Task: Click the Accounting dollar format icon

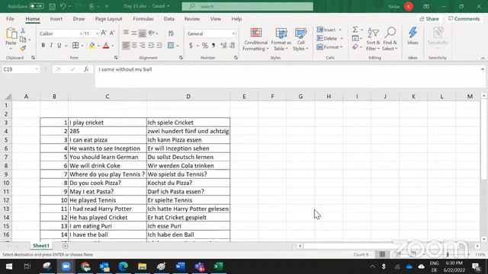Action: pos(191,46)
